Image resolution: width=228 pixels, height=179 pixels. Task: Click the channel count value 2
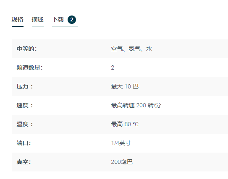(113, 67)
